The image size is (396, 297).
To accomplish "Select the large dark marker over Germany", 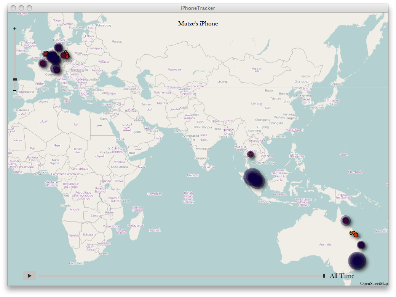I will 53,57.
